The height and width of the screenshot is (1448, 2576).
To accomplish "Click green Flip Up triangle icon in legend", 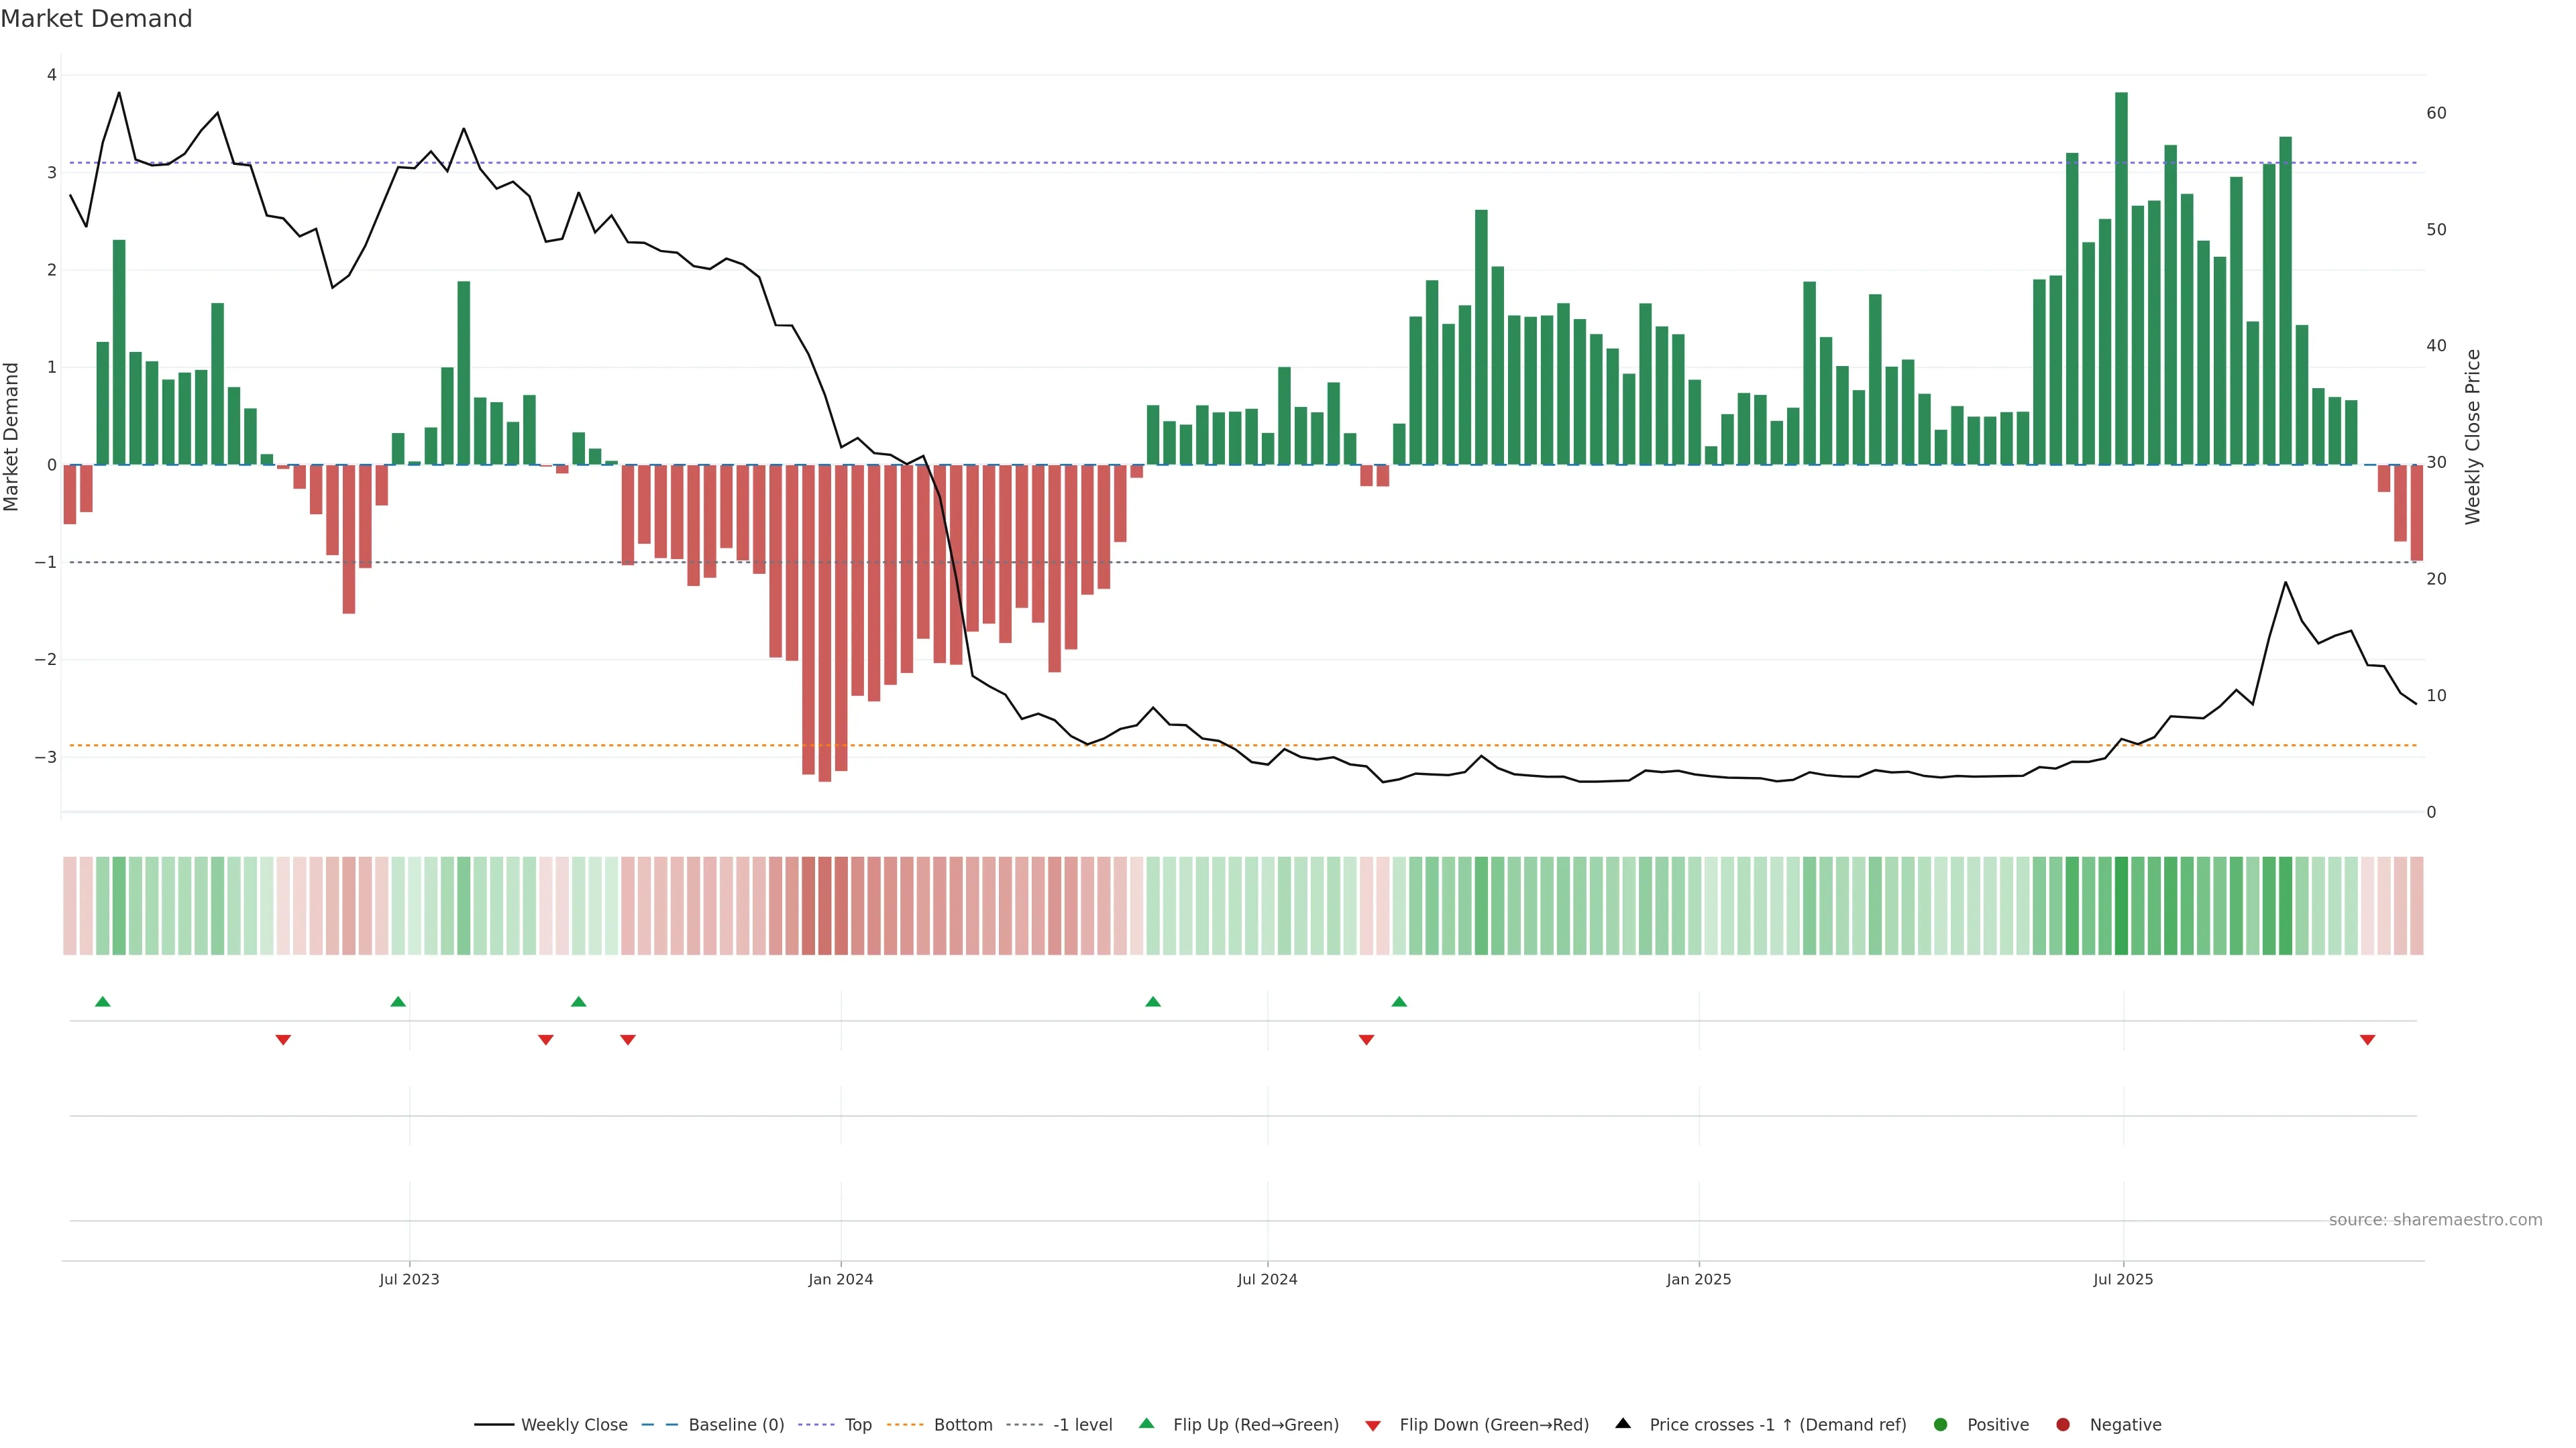I will [1147, 1424].
